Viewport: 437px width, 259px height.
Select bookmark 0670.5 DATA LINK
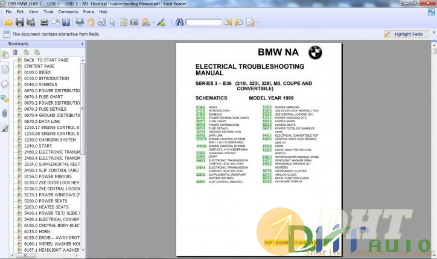click(x=42, y=121)
